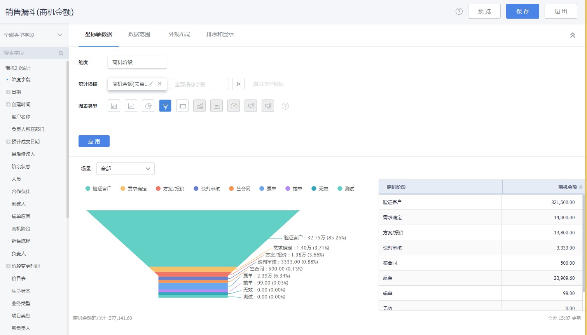Open the fx formula editor
Image resolution: width=587 pixels, height=335 pixels.
click(238, 84)
